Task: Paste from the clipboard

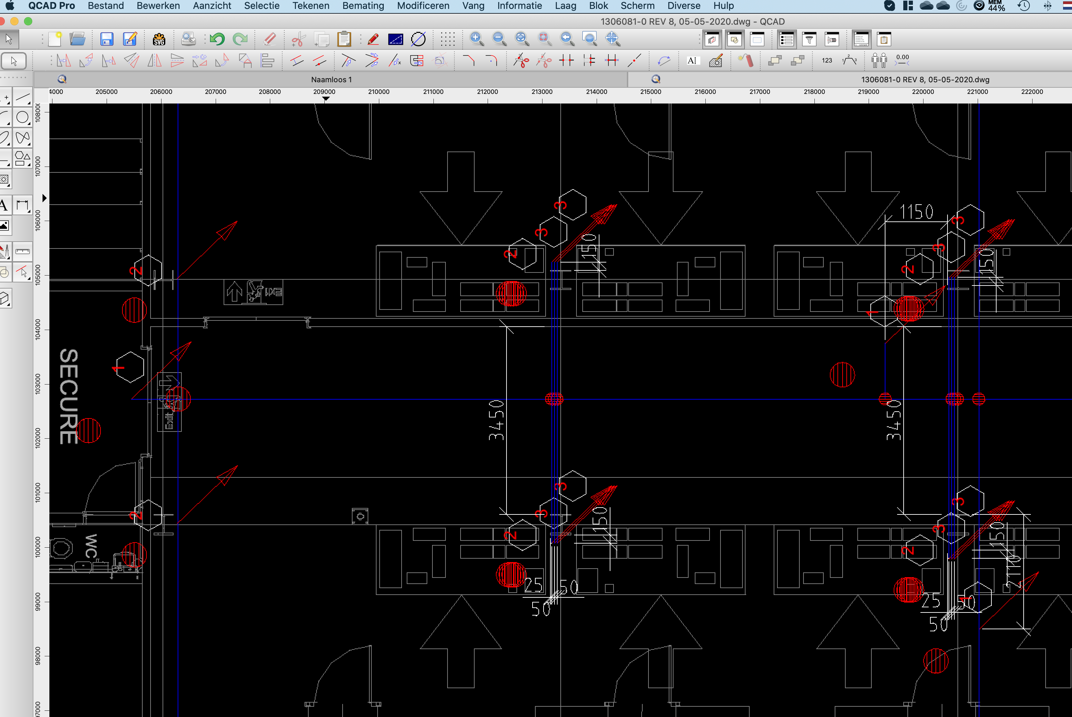Action: (x=344, y=39)
